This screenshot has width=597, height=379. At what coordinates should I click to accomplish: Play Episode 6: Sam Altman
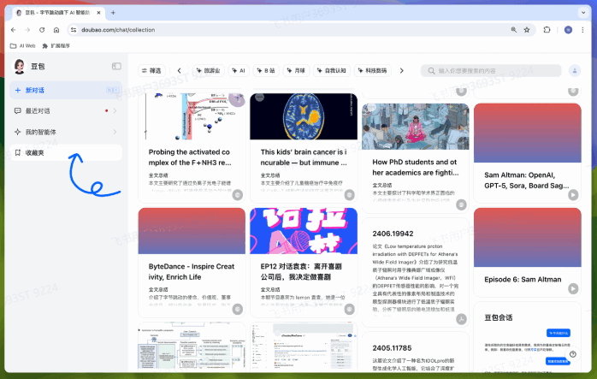pos(573,288)
